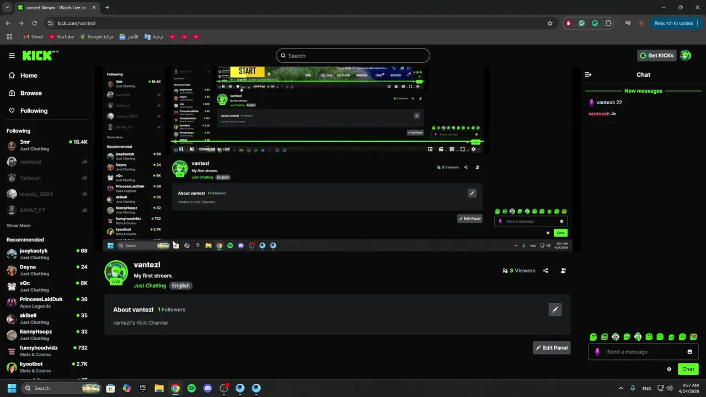Open OBS Studio from taskbar
This screenshot has height=397, width=706.
click(224, 388)
